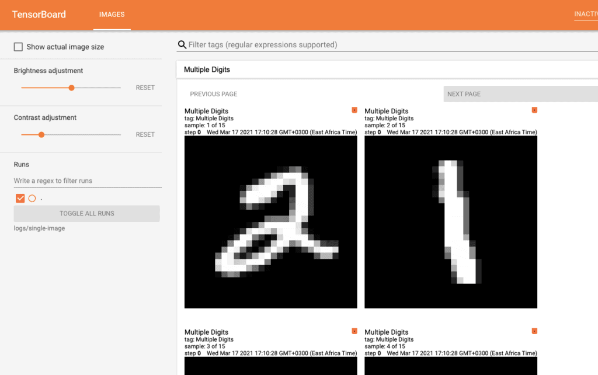Open the digit 2 image of sample 1
The width and height of the screenshot is (598, 375).
[x=271, y=222]
